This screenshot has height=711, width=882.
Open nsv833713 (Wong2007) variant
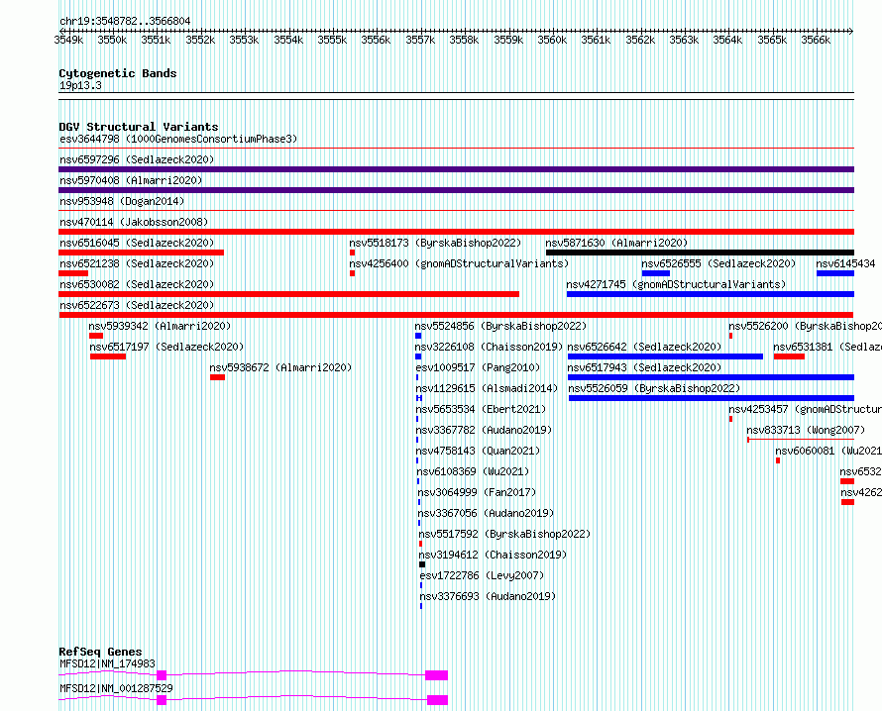(x=806, y=430)
